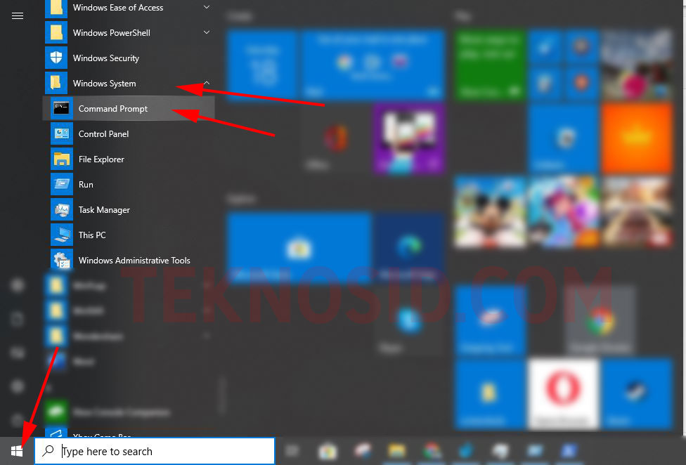Open the Mickey Mouse game tile
Image resolution: width=686 pixels, height=465 pixels.
(490, 212)
